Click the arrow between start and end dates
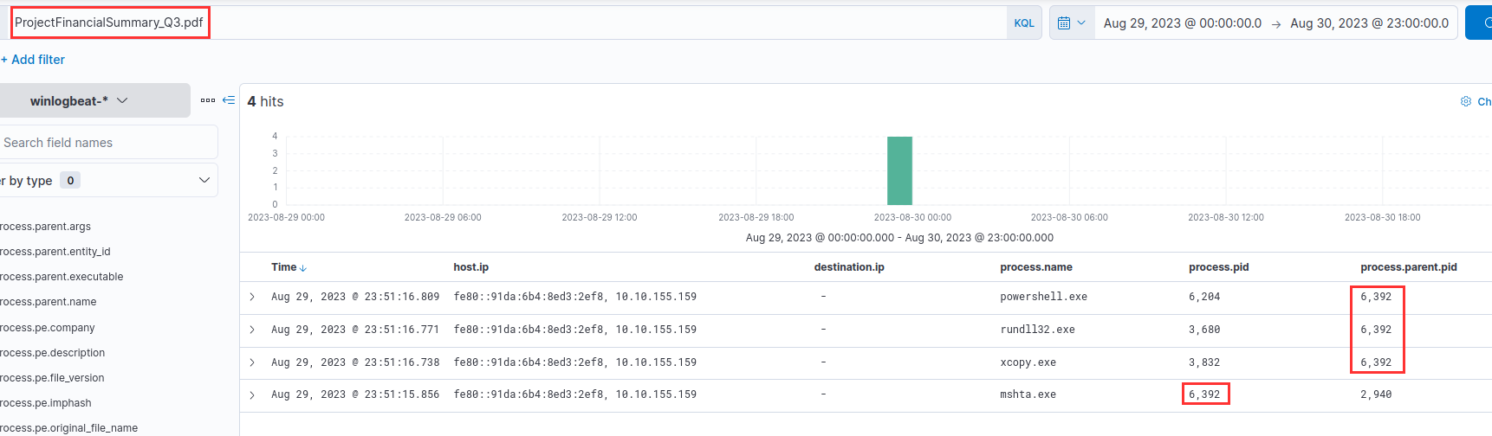 pyautogui.click(x=1275, y=24)
